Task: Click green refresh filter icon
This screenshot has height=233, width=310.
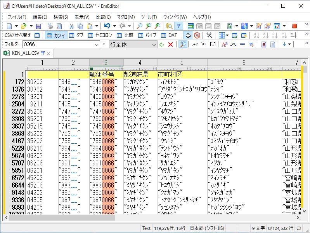Action: coord(162,45)
